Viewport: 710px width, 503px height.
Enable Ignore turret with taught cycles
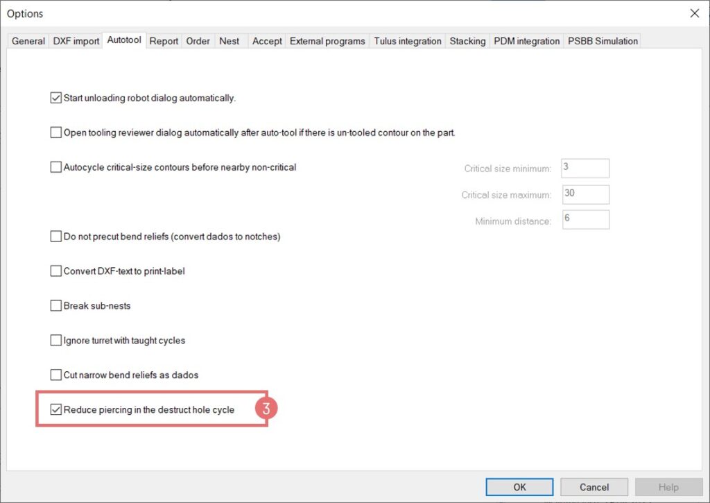(56, 341)
